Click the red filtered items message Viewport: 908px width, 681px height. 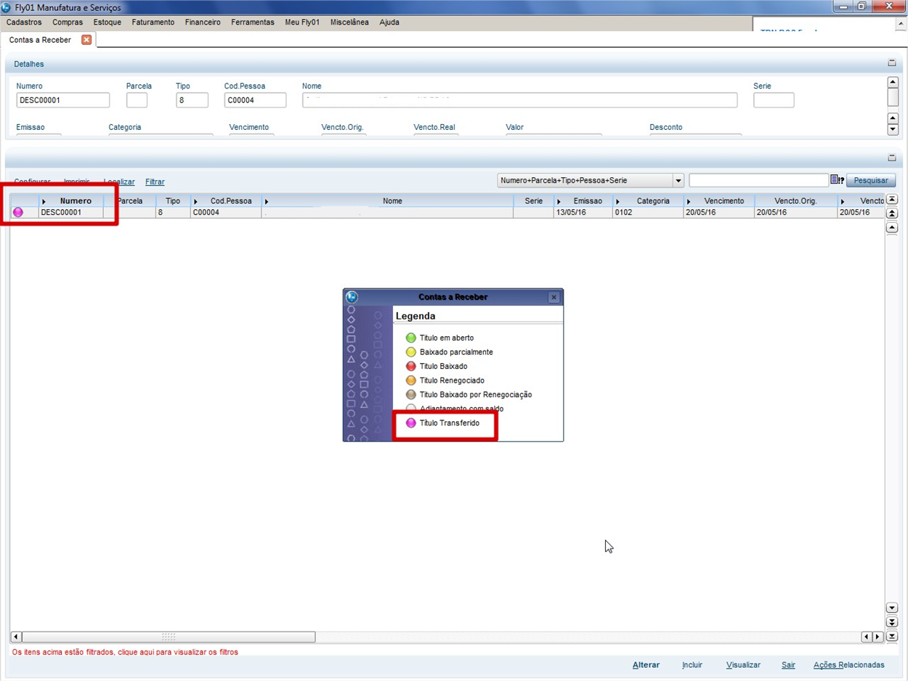[125, 652]
